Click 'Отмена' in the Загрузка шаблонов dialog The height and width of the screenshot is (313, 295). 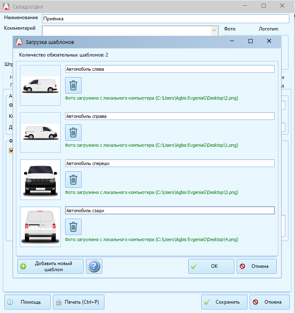(x=257, y=266)
